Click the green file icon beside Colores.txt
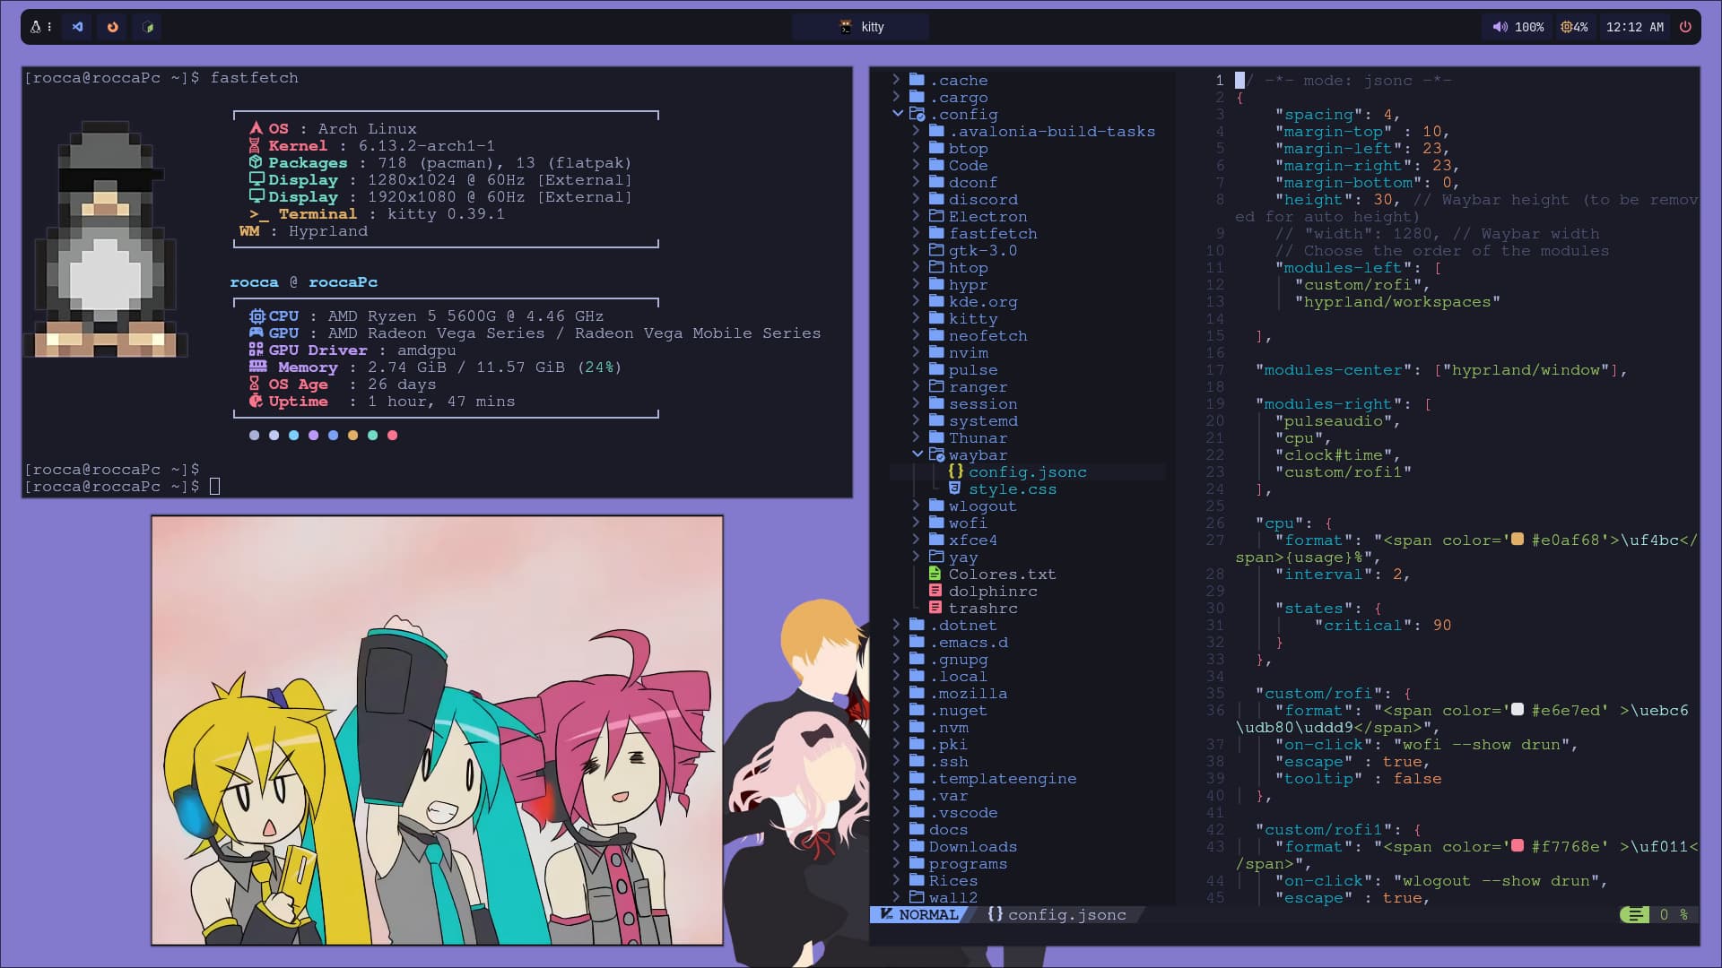The height and width of the screenshot is (968, 1722). 935,574
